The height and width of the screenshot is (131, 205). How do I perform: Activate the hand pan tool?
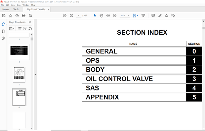tap(102, 16)
